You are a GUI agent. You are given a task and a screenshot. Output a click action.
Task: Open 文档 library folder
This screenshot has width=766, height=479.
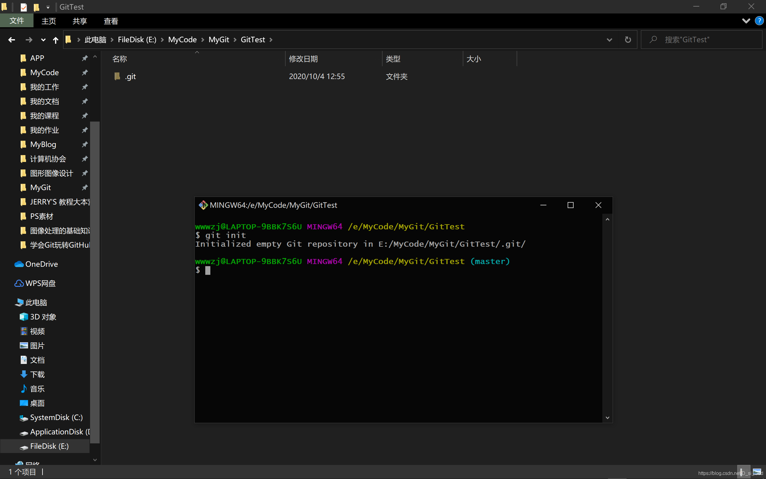point(37,360)
